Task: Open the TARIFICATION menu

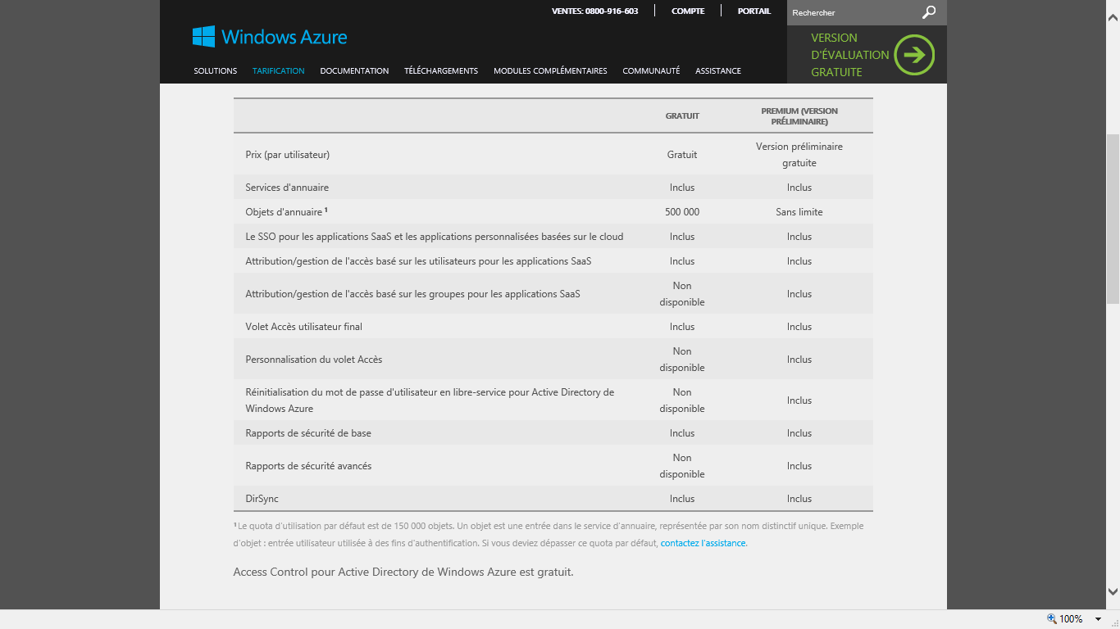Action: point(279,71)
